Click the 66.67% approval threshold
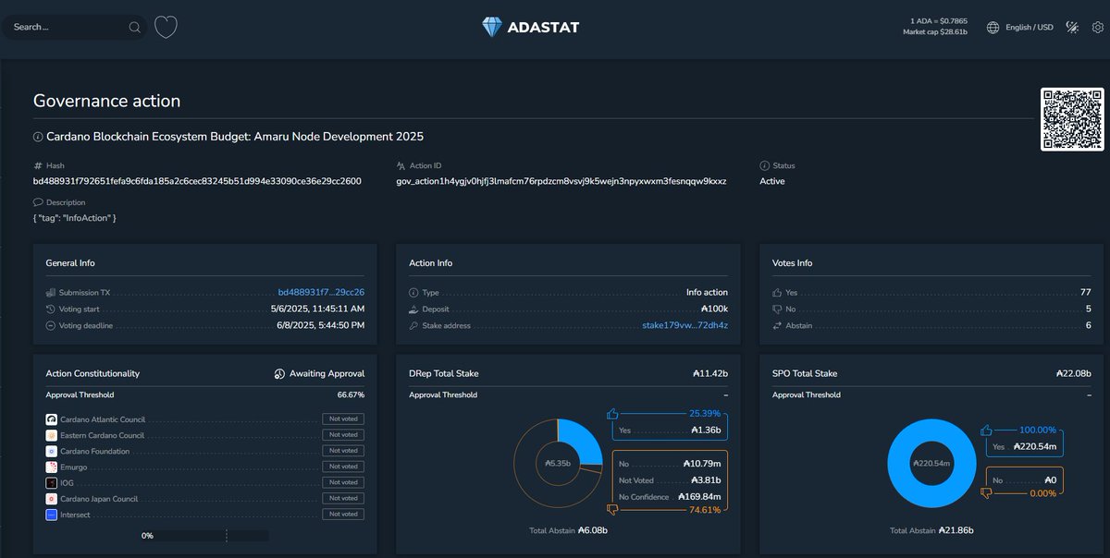The width and height of the screenshot is (1110, 558). pos(351,394)
